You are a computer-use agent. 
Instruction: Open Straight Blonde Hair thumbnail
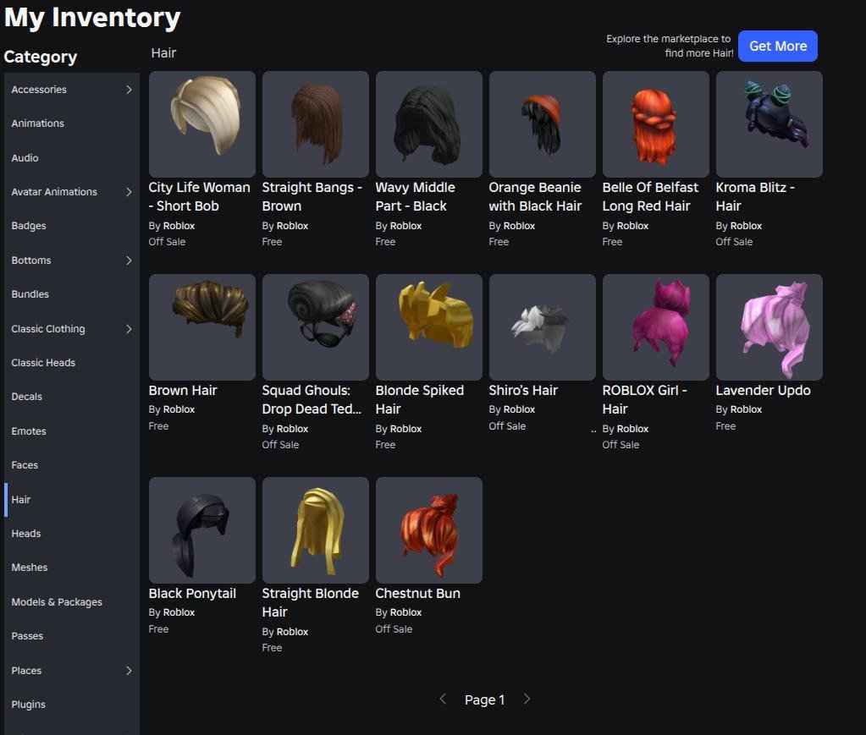316,530
